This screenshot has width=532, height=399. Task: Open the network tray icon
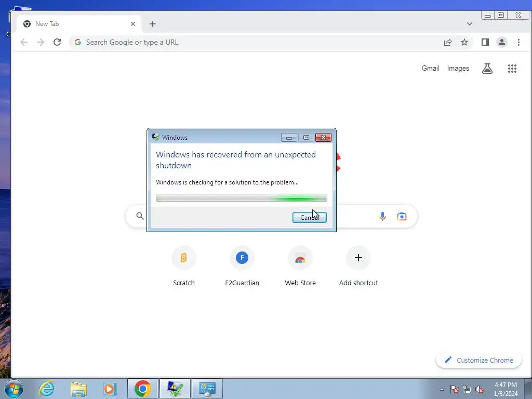tap(467, 389)
